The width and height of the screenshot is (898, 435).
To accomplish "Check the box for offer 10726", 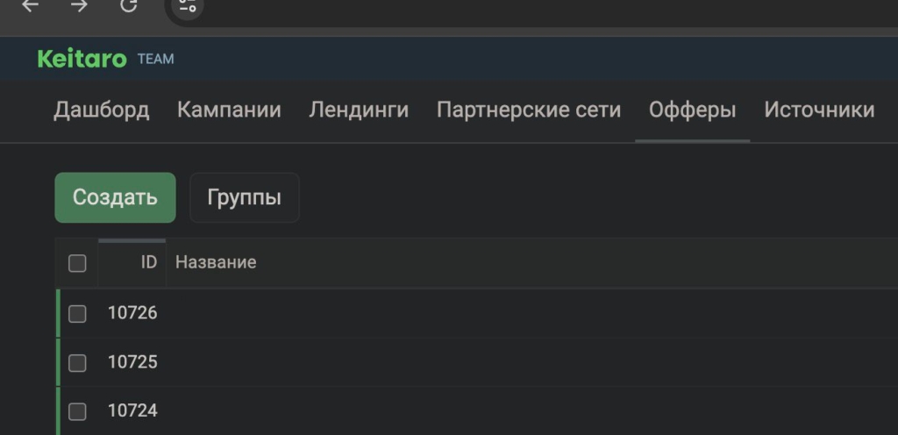I will coord(77,313).
